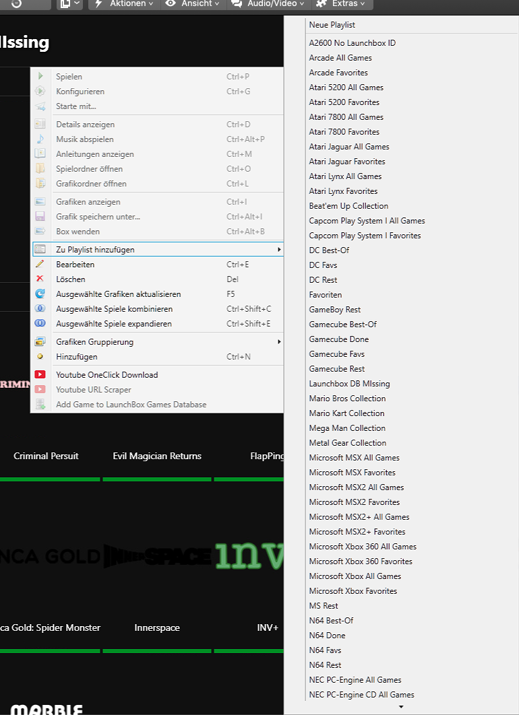Screen dimensions: 519x715
Task: Click the YouTube icon for OneClick Download
Action: pyautogui.click(x=40, y=375)
